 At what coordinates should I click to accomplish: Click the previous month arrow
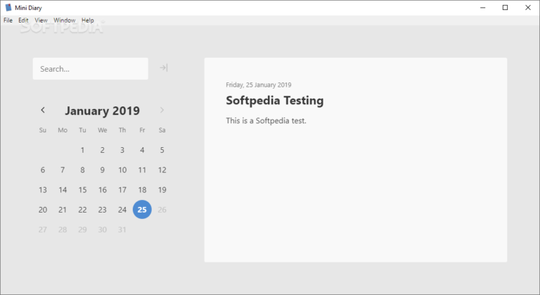[x=43, y=110]
